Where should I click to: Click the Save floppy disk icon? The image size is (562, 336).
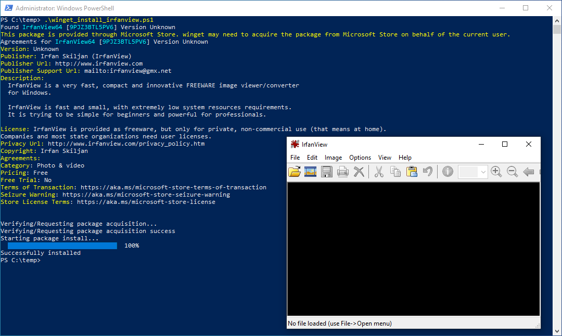tap(326, 172)
